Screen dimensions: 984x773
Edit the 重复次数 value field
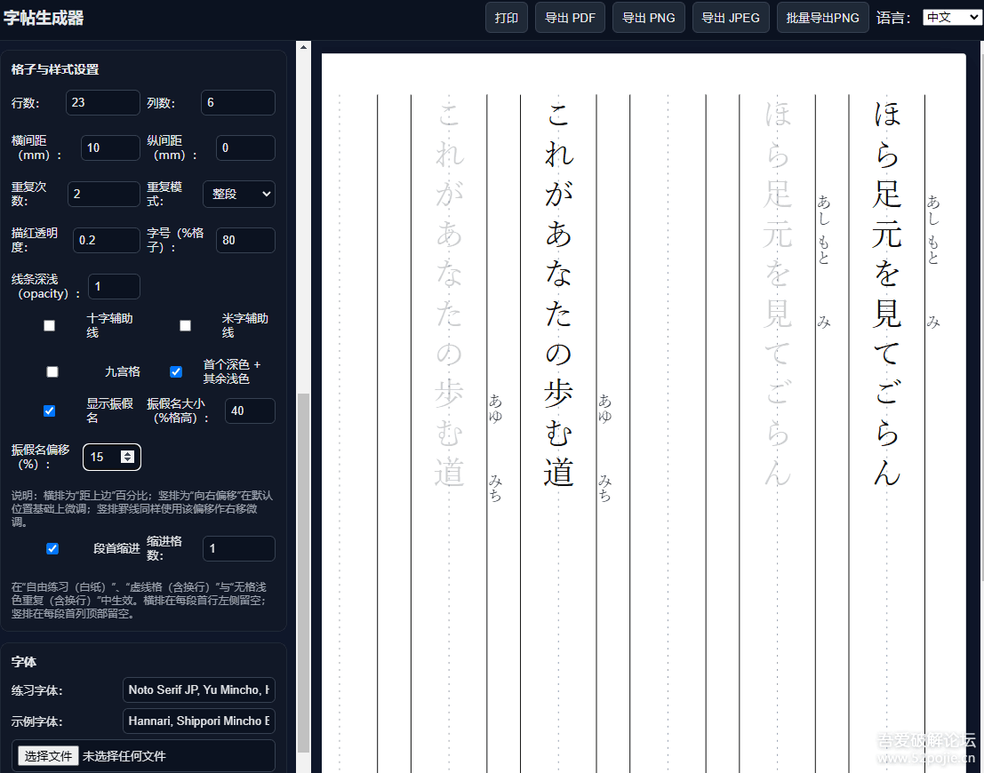pos(103,194)
